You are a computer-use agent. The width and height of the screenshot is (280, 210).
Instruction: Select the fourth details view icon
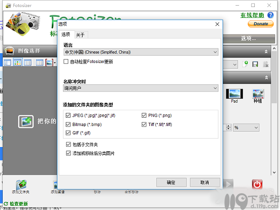click(40, 63)
